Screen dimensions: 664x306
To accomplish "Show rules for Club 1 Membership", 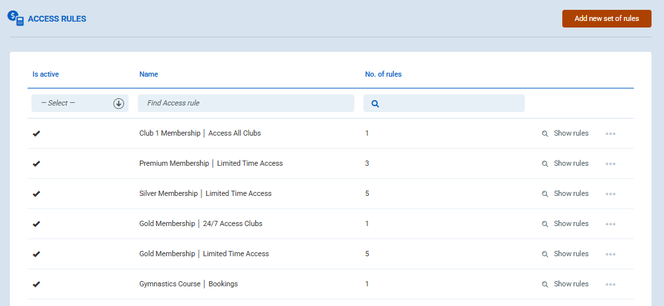I will point(570,134).
